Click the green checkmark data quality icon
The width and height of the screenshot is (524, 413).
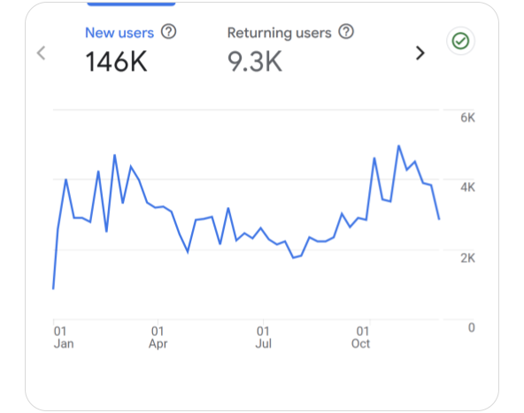point(460,41)
